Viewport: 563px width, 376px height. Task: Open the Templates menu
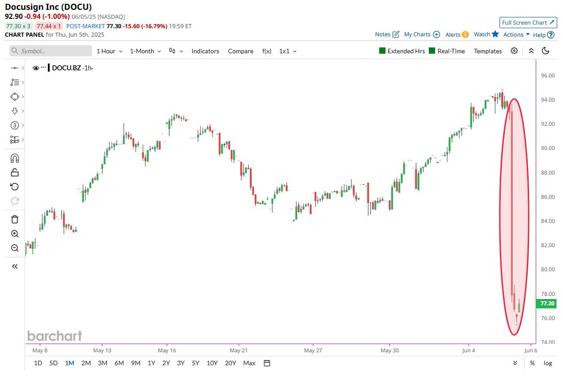pos(487,51)
